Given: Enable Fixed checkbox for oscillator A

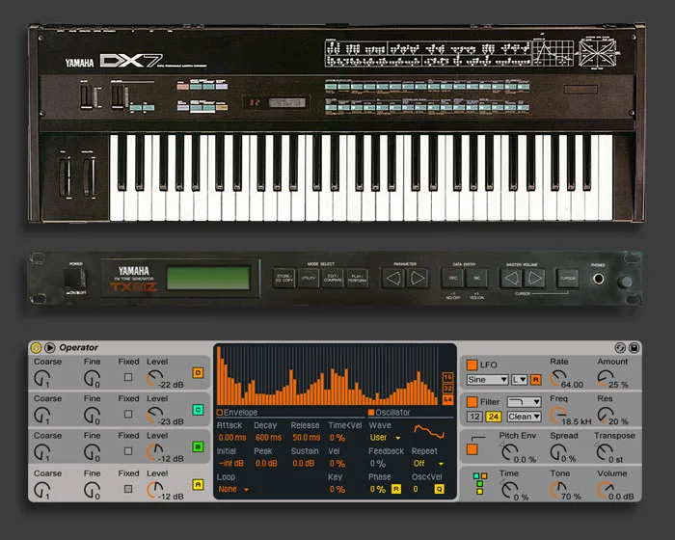Looking at the screenshot, I should [128, 489].
